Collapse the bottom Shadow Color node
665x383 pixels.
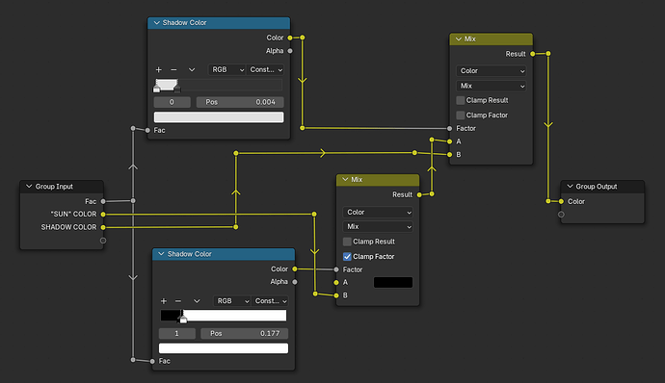click(161, 254)
